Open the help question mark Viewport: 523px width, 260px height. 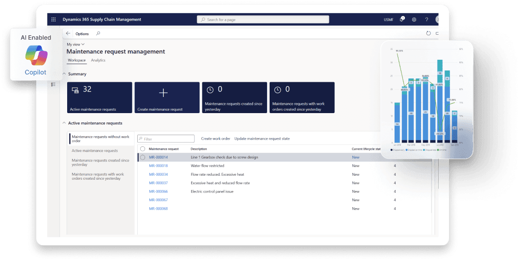[x=426, y=20]
